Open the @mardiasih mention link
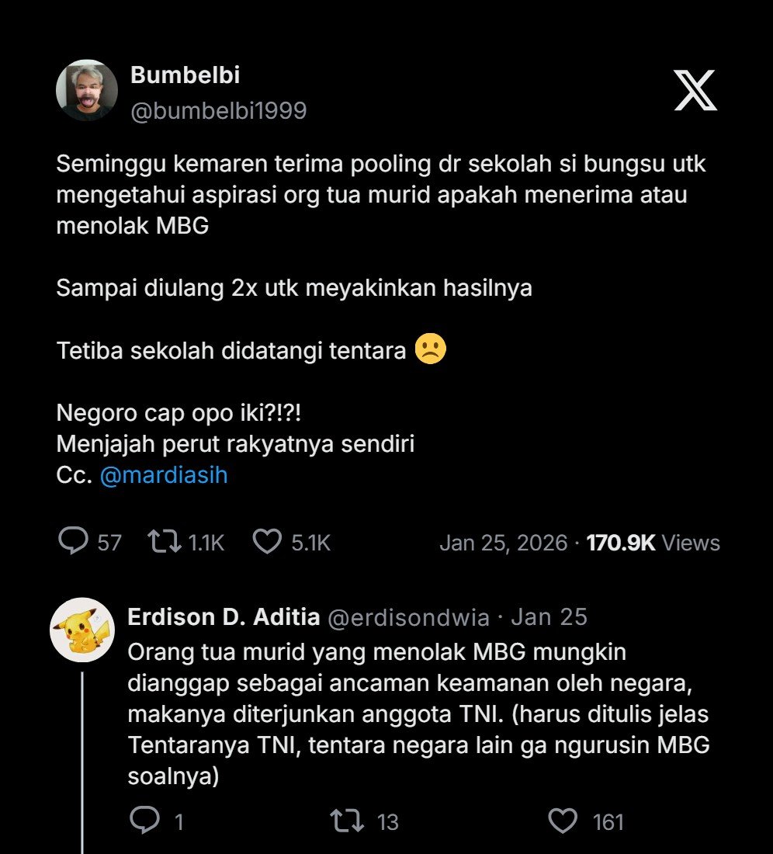773x854 pixels. tap(164, 475)
